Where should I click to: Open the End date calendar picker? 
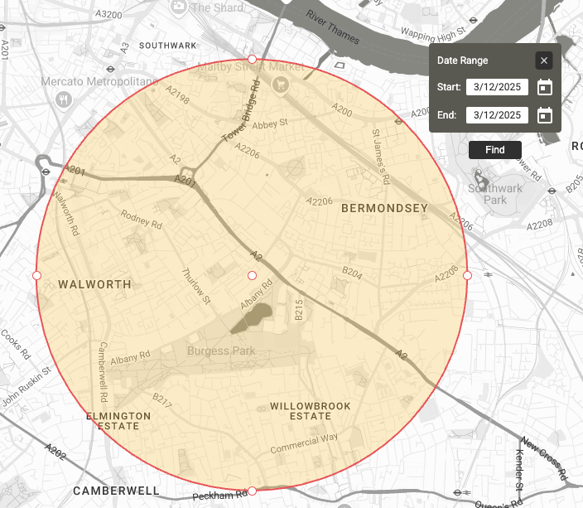544,115
